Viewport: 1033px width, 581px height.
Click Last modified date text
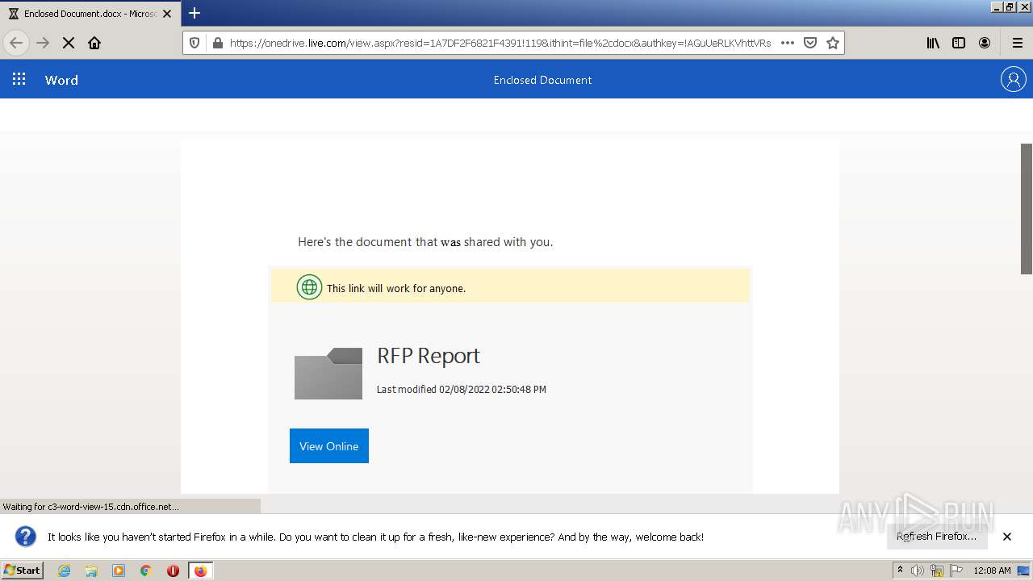(x=462, y=389)
